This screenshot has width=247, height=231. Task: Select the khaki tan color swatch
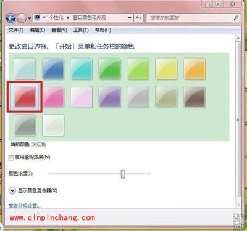pos(166,97)
